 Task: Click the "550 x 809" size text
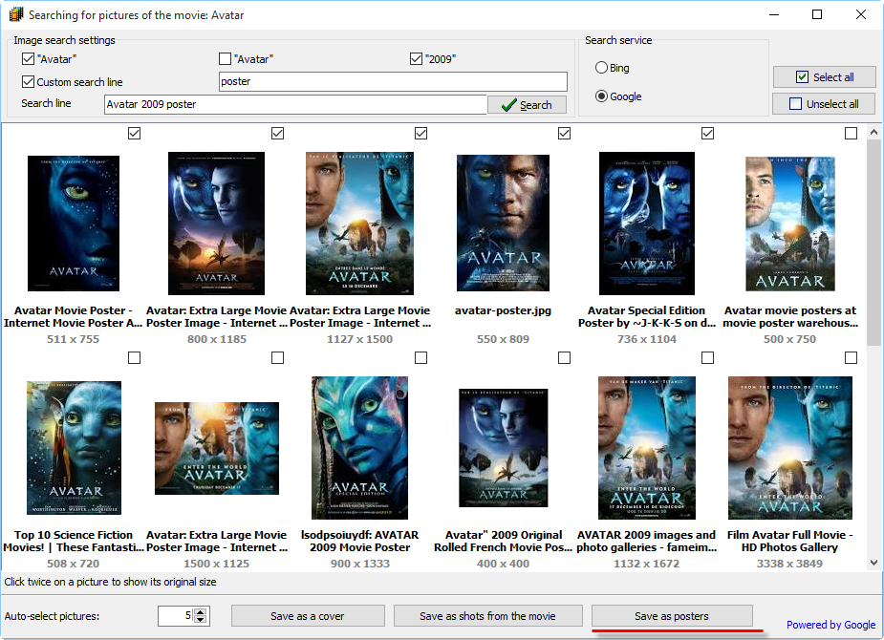pyautogui.click(x=503, y=339)
